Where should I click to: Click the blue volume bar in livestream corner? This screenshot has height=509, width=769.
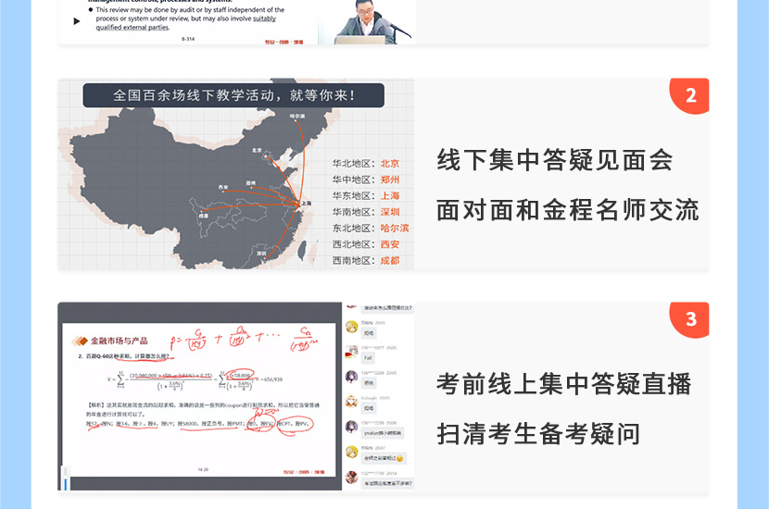coord(65,480)
